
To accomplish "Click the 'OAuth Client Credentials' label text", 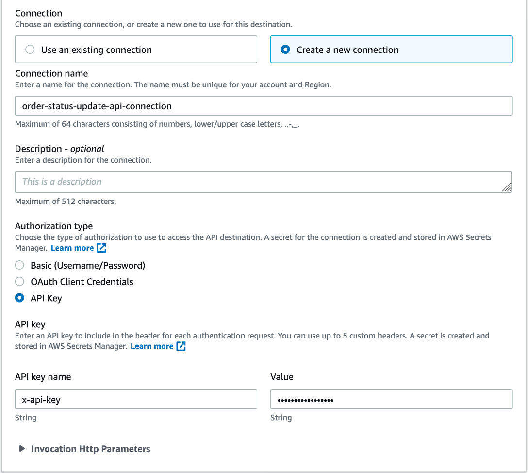I will click(82, 282).
